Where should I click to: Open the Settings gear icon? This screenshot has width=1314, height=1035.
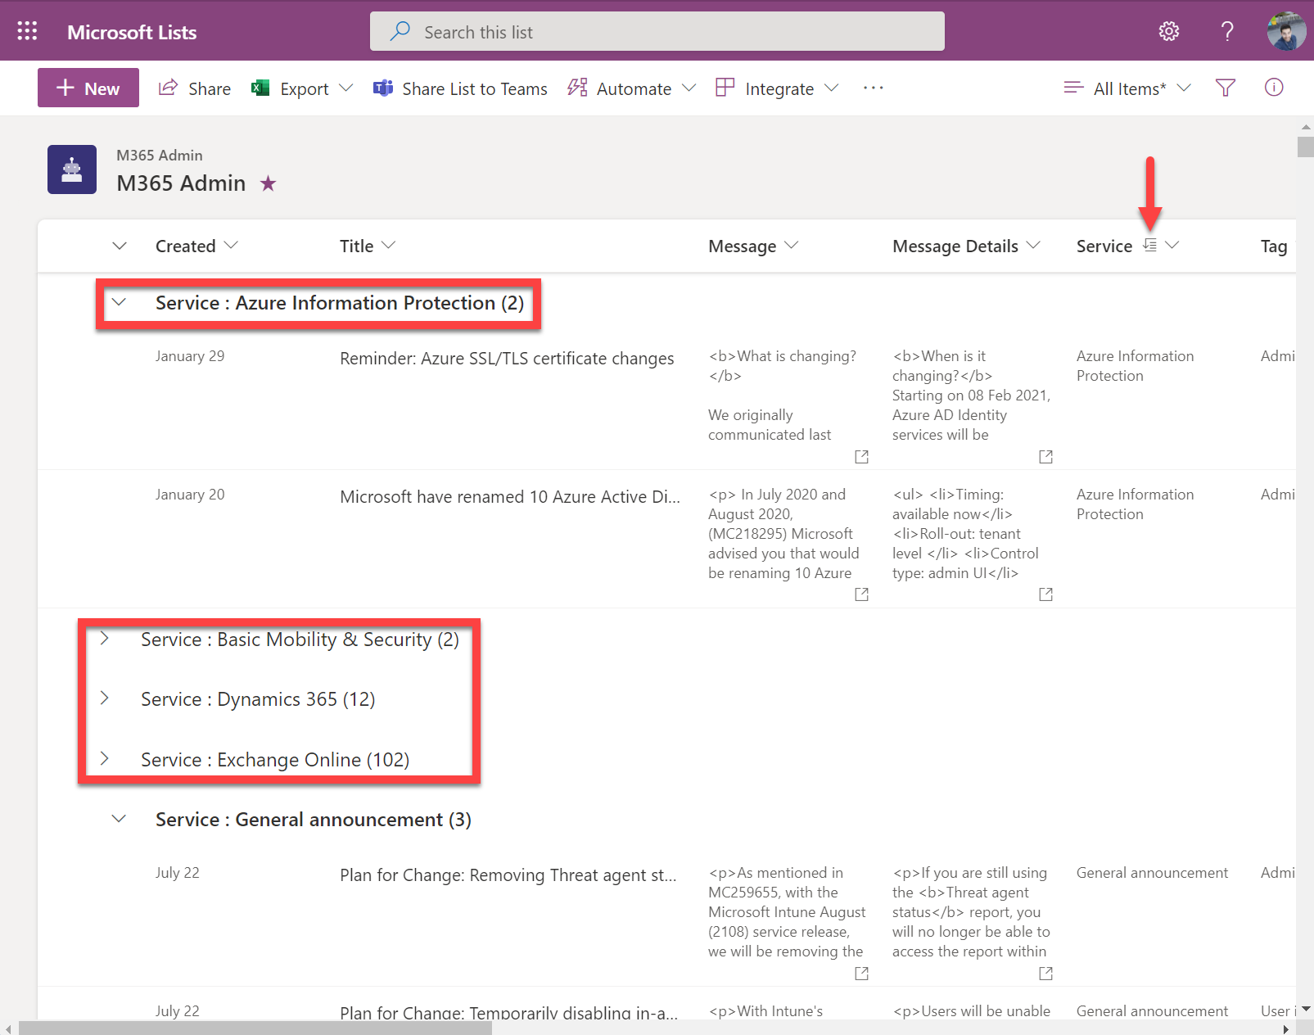coord(1168,31)
